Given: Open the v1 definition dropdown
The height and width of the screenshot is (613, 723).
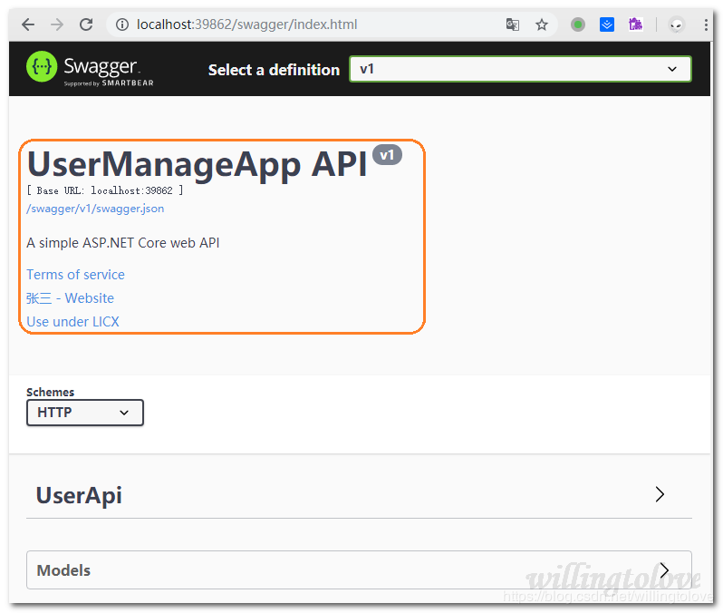Looking at the screenshot, I should 520,69.
